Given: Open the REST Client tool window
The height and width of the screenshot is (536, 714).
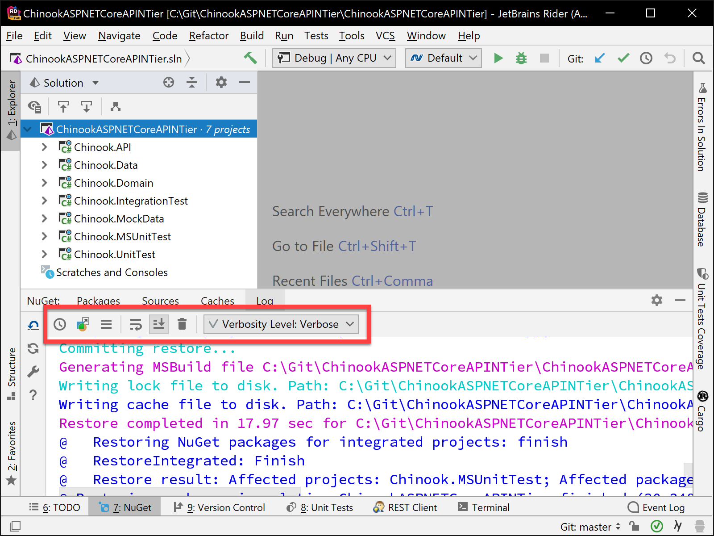Looking at the screenshot, I should [405, 507].
